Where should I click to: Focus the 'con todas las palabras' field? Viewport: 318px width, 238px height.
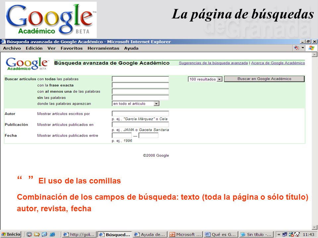coord(140,79)
